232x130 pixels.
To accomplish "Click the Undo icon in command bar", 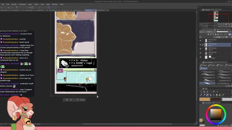I will coord(17,7).
